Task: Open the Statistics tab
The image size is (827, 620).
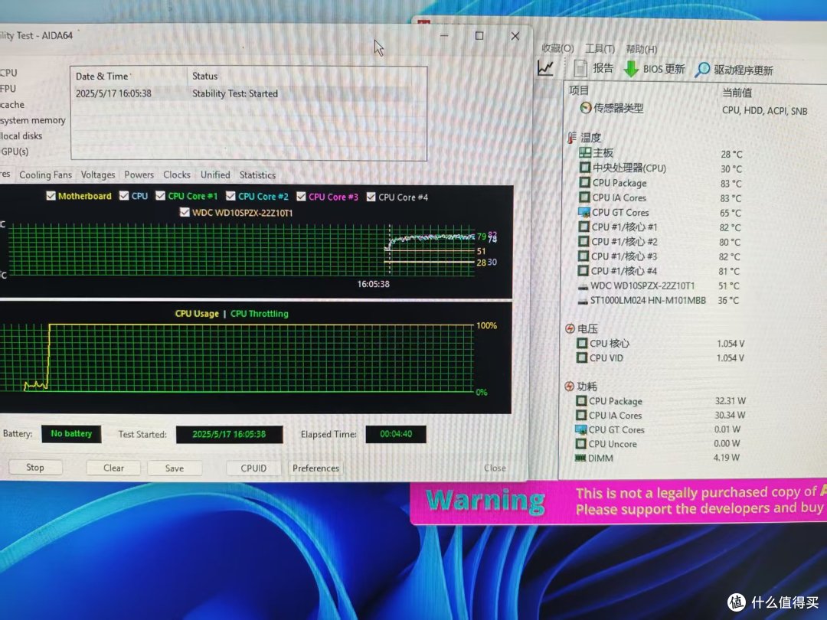Action: pyautogui.click(x=257, y=175)
